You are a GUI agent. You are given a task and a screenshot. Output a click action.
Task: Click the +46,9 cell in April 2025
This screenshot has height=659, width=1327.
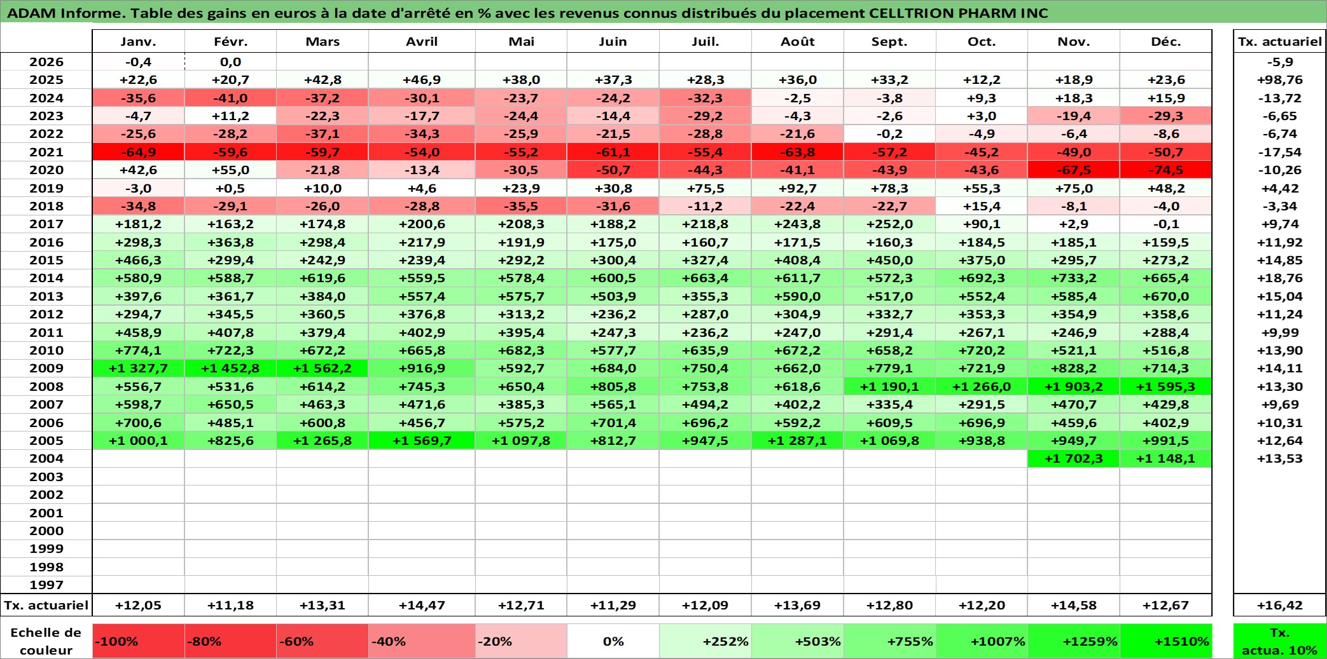pyautogui.click(x=422, y=79)
